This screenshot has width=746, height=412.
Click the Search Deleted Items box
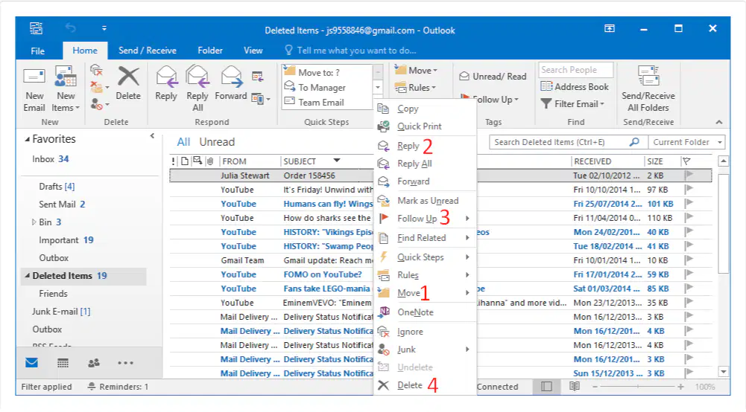point(569,142)
